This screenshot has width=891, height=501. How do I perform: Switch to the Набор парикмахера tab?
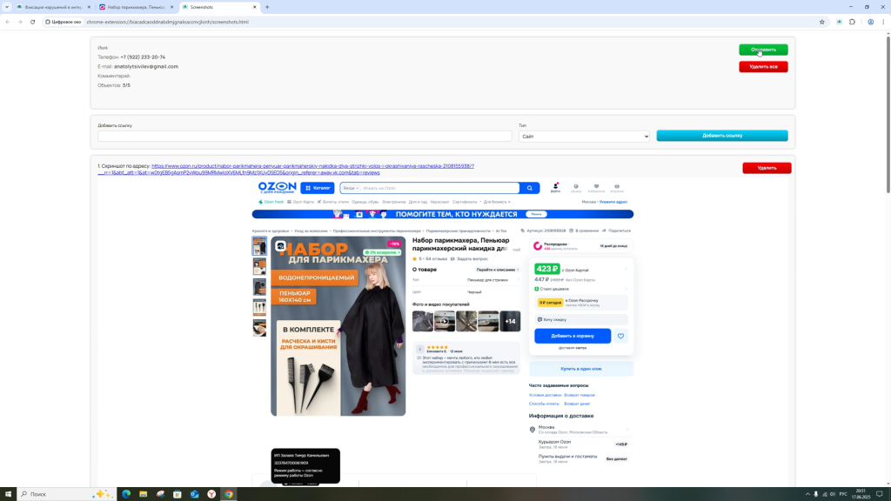[135, 7]
